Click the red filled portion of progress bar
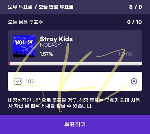This screenshot has height=134, width=150. (x=9, y=64)
